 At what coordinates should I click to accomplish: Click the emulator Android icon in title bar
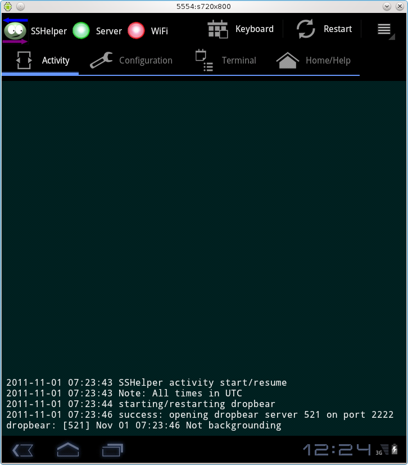coord(8,6)
